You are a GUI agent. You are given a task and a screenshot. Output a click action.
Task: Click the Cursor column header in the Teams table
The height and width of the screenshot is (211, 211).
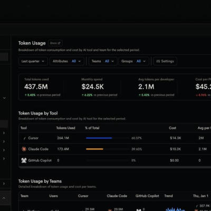point(83,196)
